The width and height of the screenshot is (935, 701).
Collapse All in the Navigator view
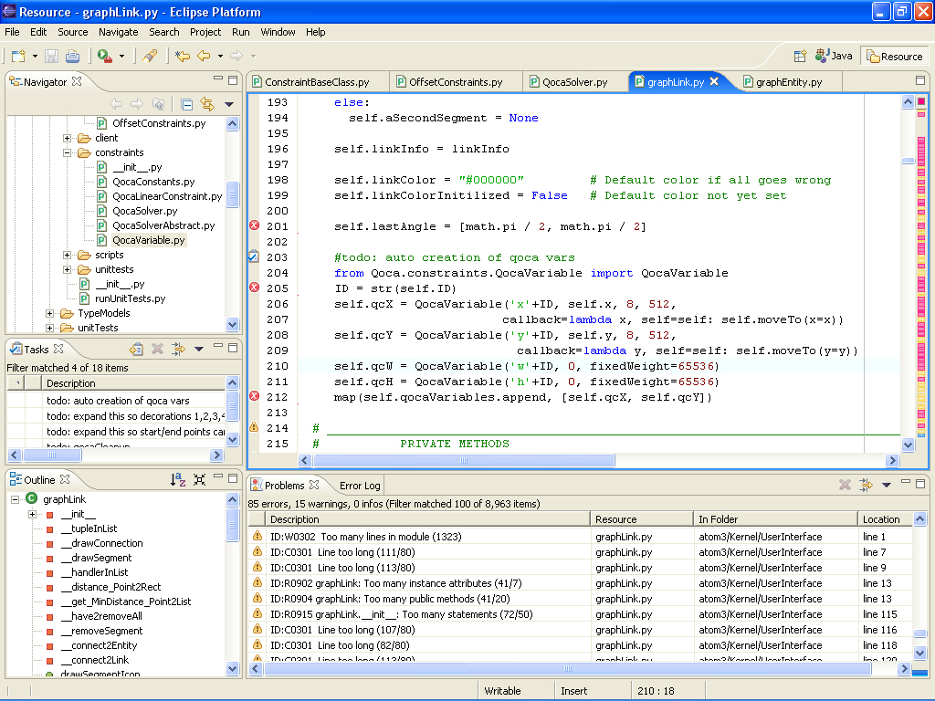tap(187, 103)
